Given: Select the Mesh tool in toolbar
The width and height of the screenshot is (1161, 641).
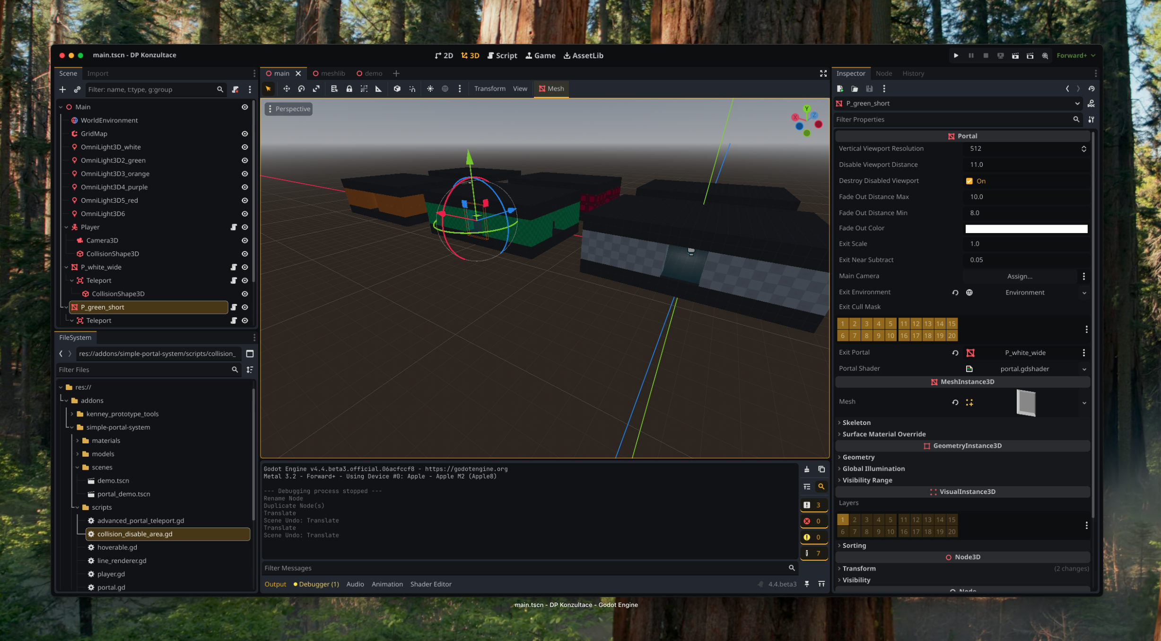Looking at the screenshot, I should coord(552,87).
